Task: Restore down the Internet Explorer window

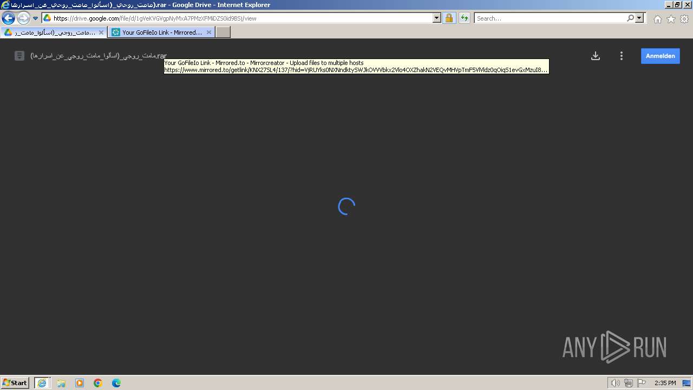Action: (677, 5)
